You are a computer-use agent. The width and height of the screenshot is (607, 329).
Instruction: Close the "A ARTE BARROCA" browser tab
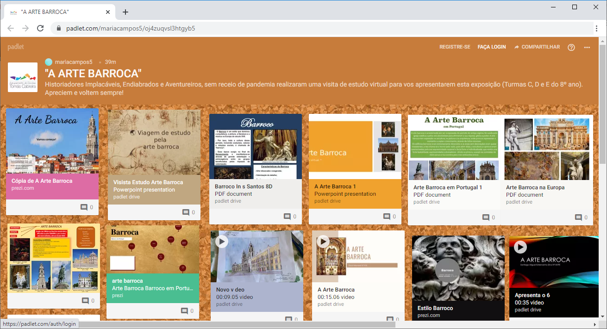coord(107,12)
